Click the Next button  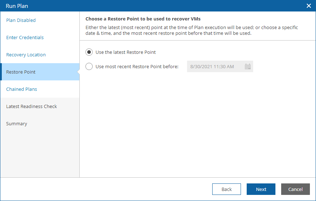click(261, 189)
